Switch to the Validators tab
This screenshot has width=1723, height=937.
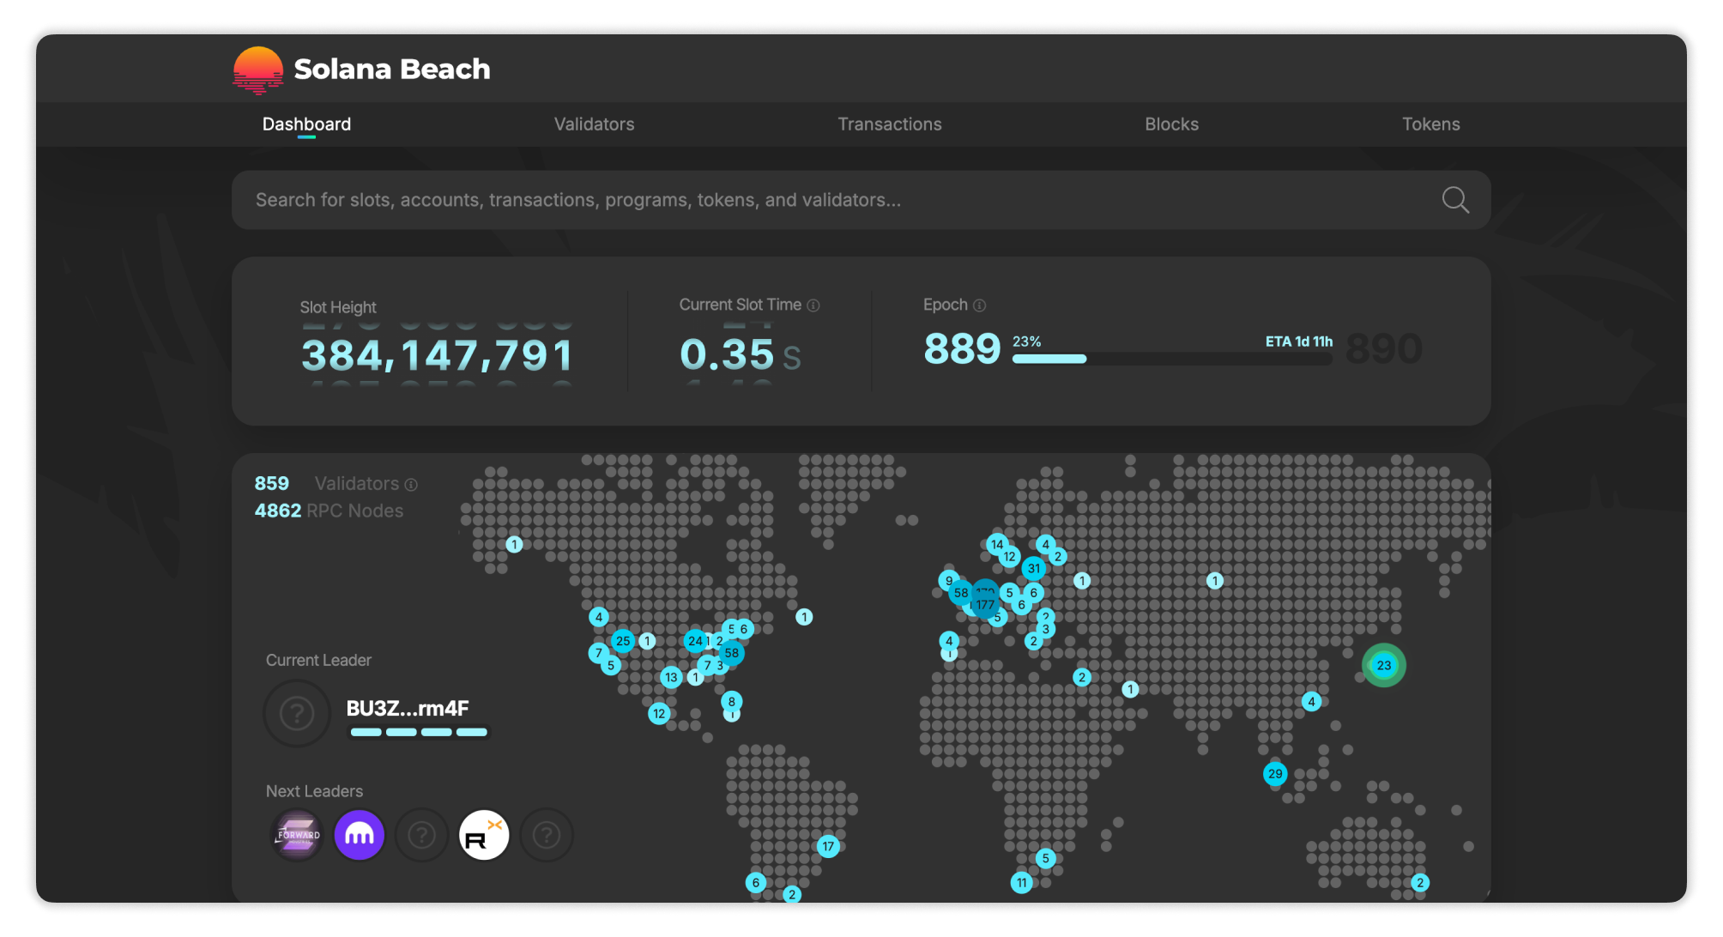click(x=594, y=124)
